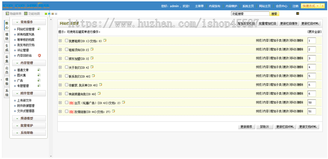Click the 批量增加栏目 button
This screenshot has height=159, width=328.
[x=267, y=24]
